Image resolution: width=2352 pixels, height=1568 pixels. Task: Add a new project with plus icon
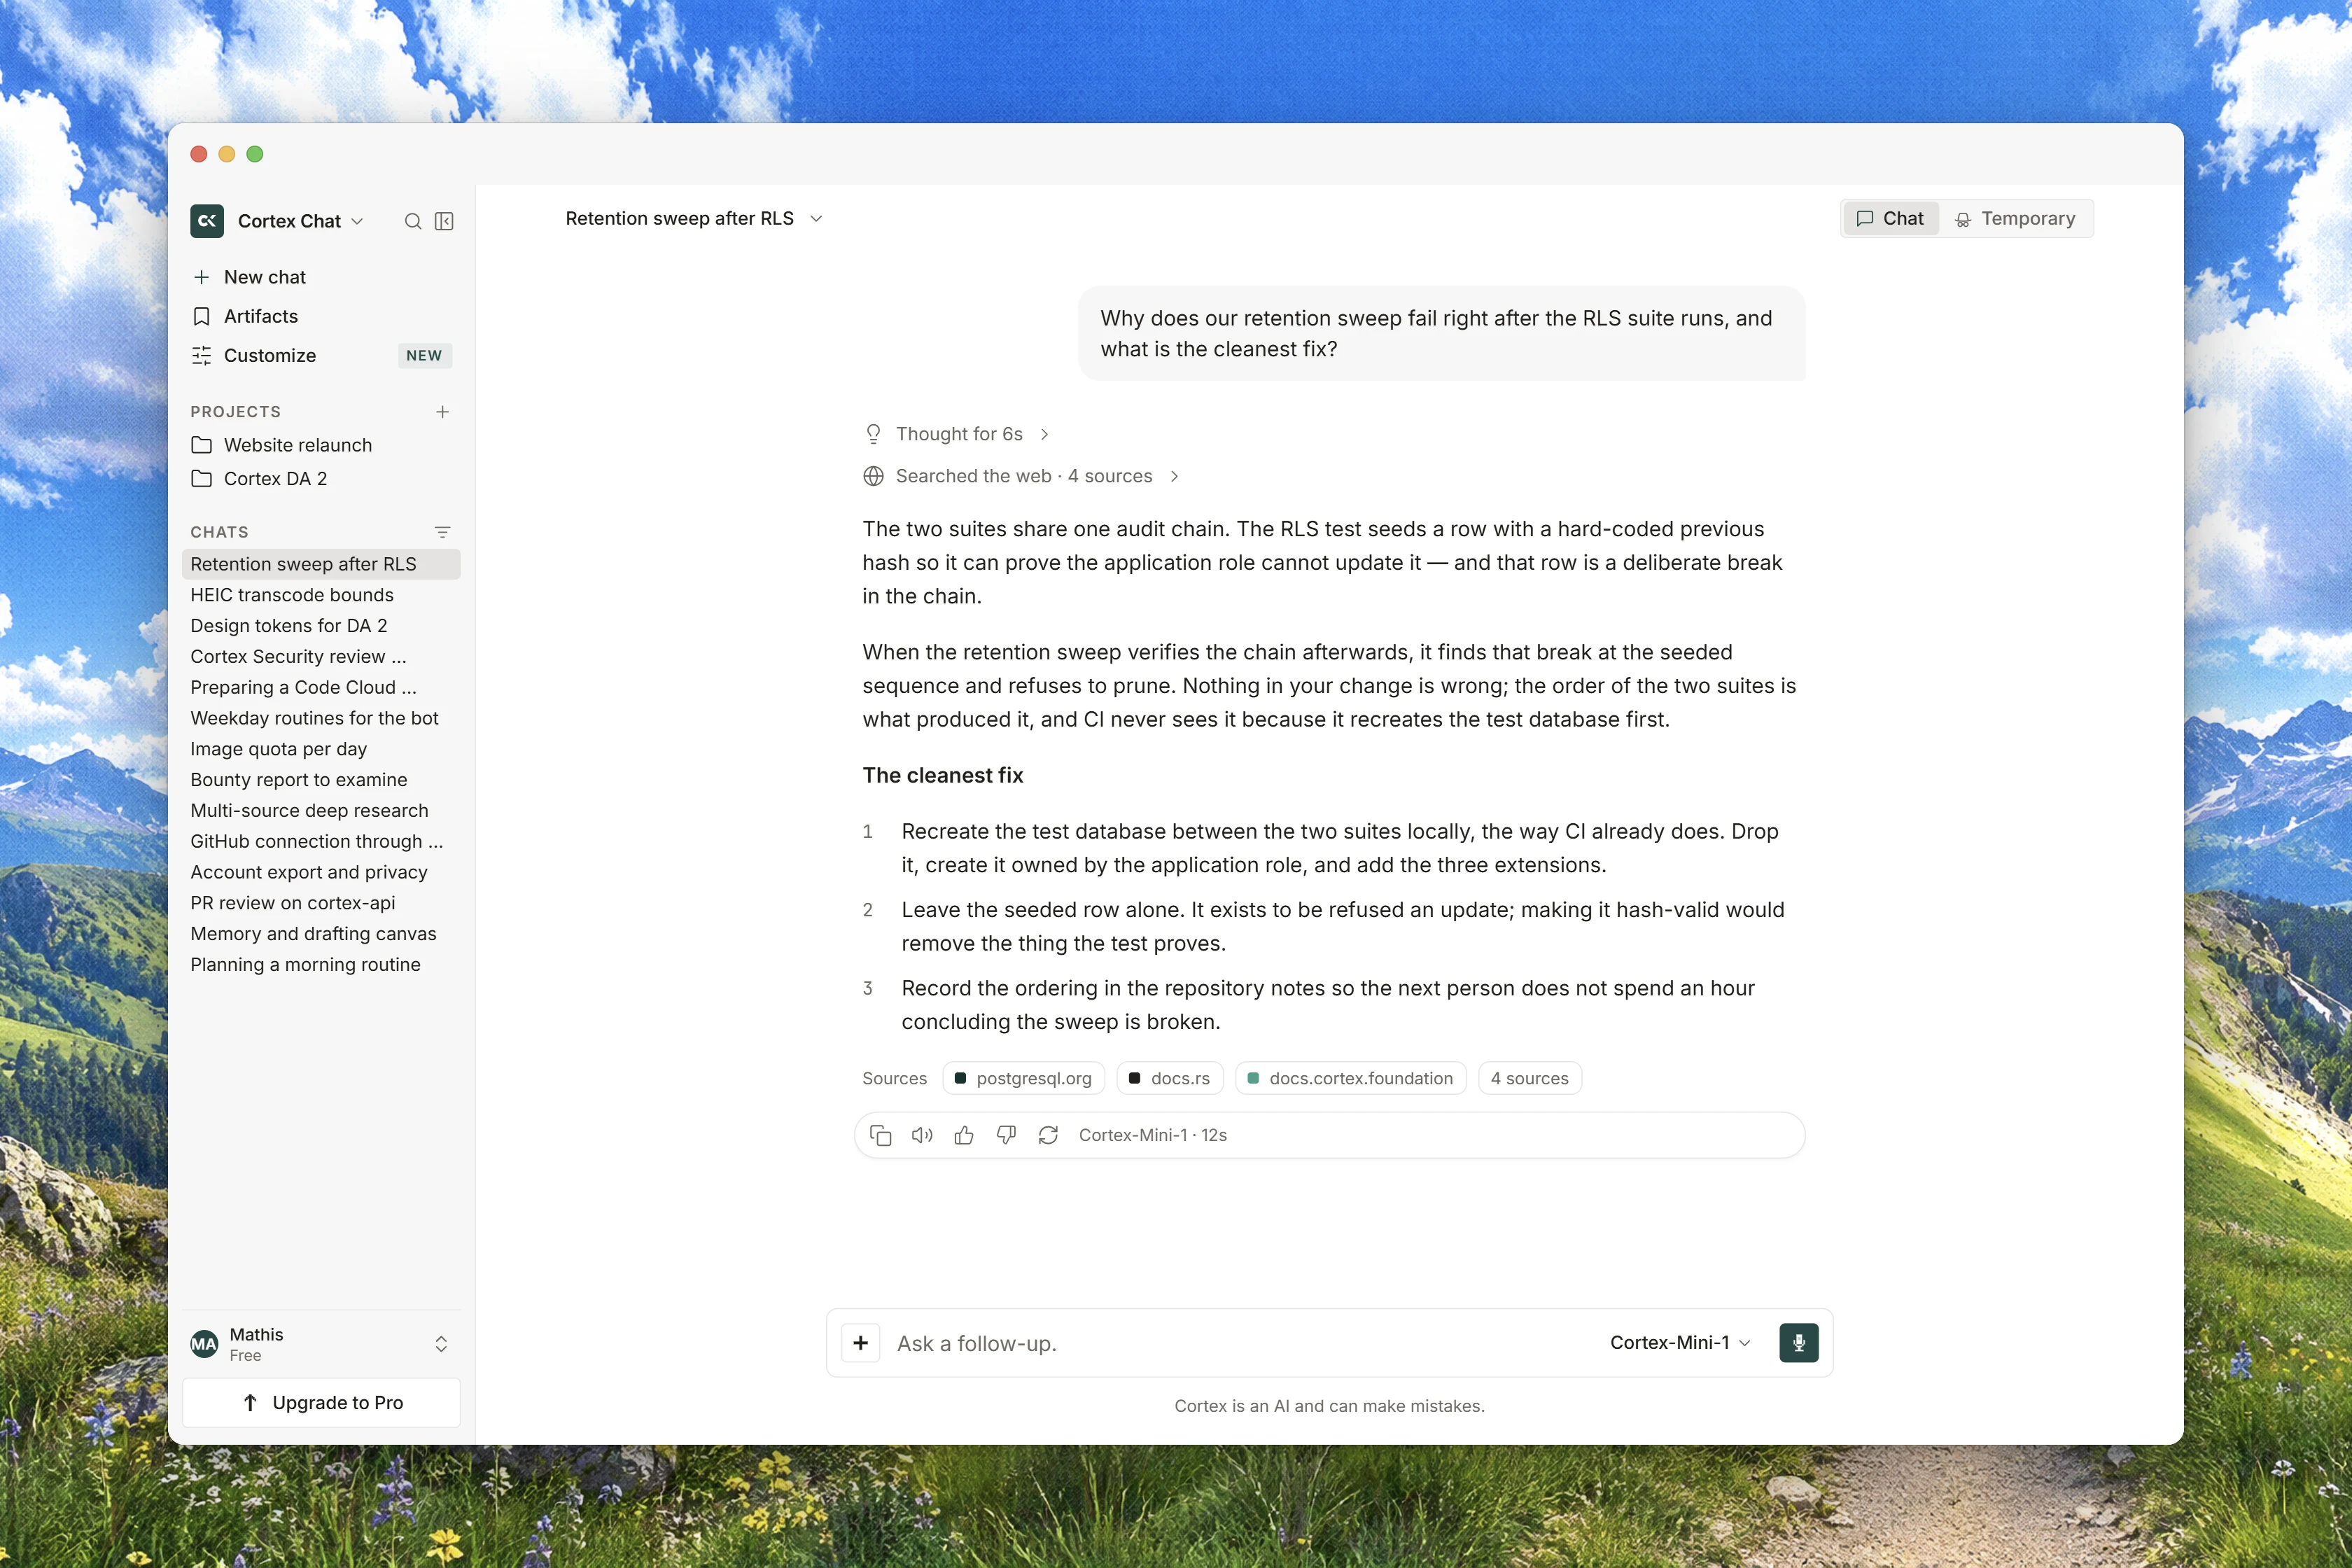pos(442,412)
